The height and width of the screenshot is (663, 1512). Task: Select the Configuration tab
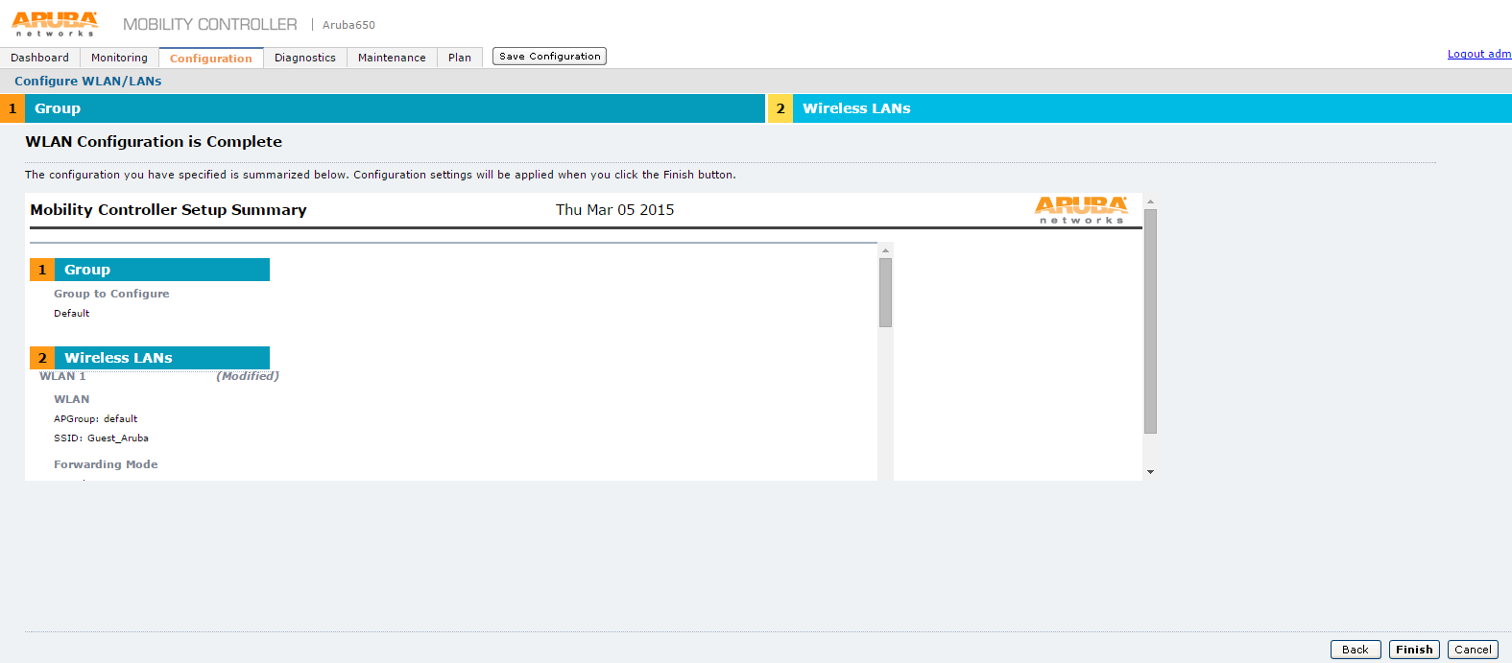(x=211, y=59)
